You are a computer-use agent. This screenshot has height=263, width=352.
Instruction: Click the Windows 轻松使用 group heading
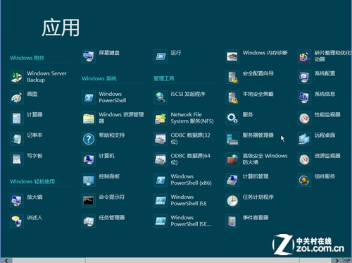point(32,181)
